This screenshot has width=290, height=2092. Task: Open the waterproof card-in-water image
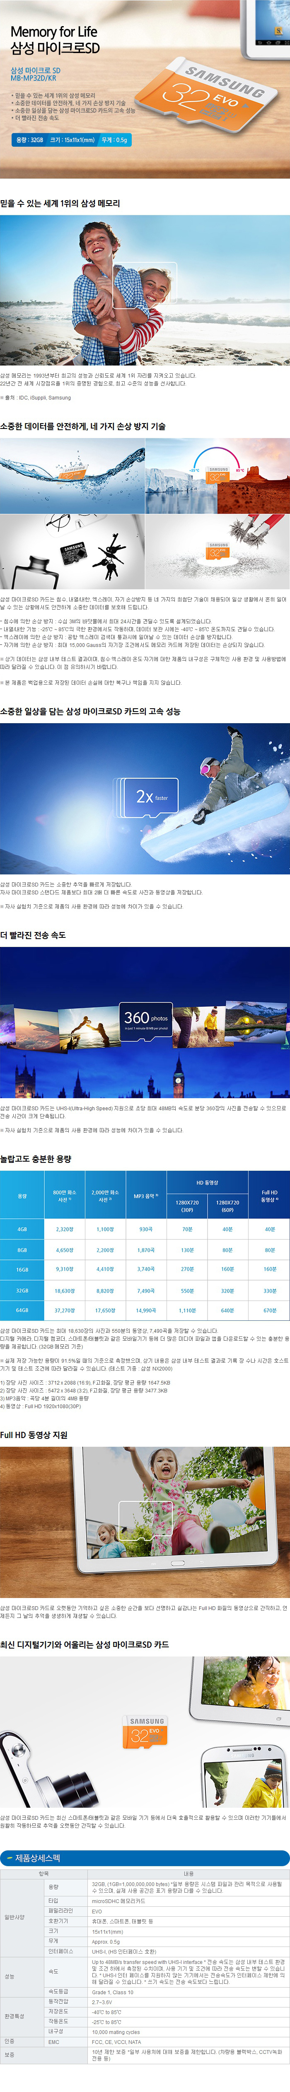point(72,476)
